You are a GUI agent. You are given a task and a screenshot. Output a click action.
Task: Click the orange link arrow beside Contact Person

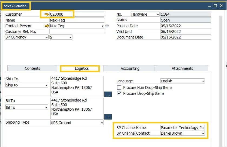47,26
